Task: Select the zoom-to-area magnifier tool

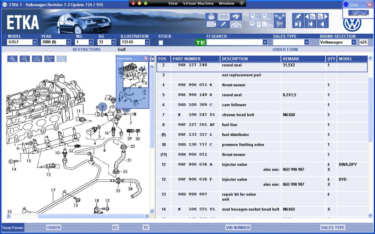Action: 37,59
